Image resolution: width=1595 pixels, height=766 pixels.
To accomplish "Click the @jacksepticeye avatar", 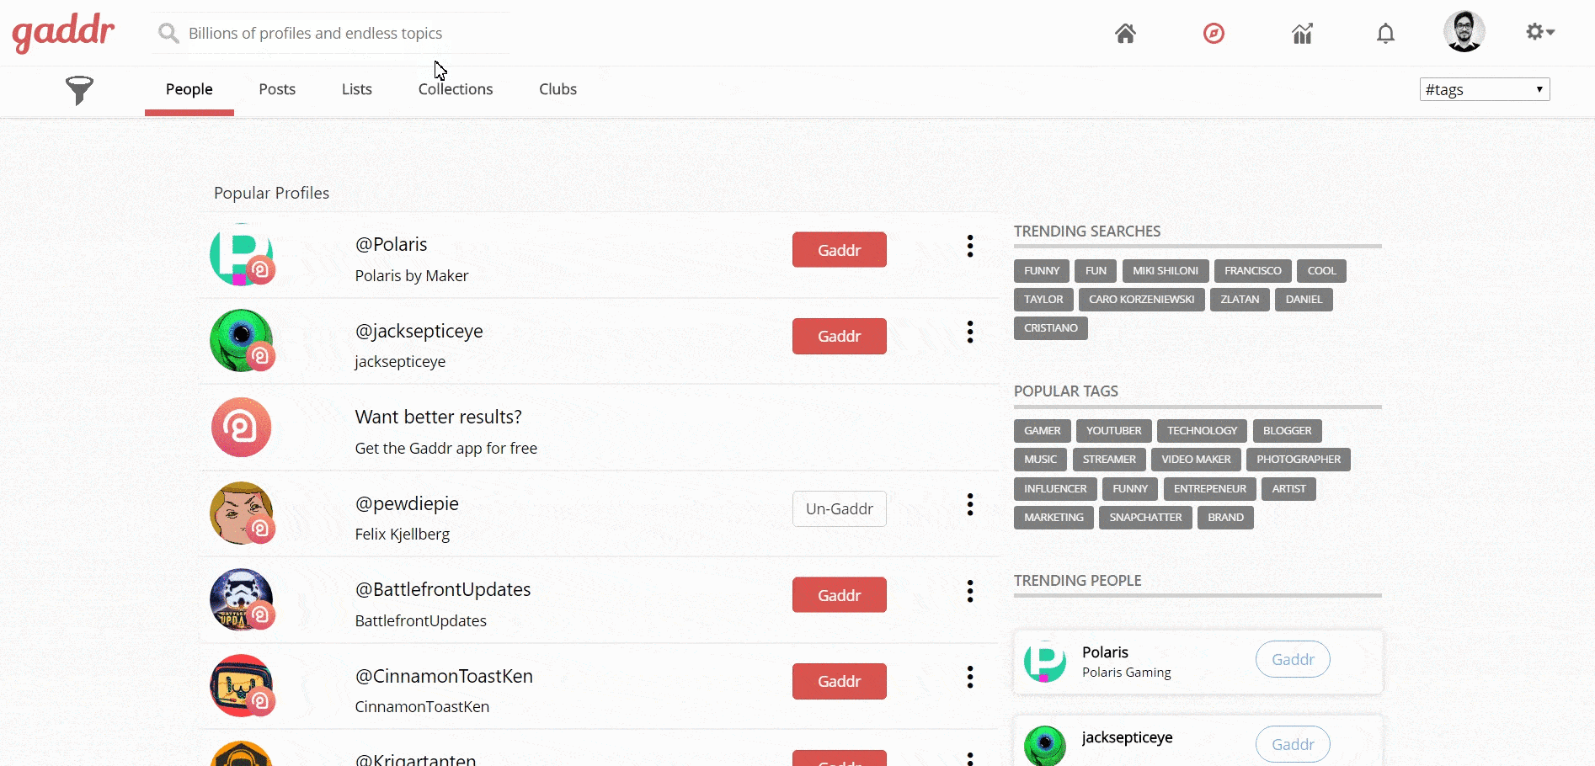I will coord(242,340).
